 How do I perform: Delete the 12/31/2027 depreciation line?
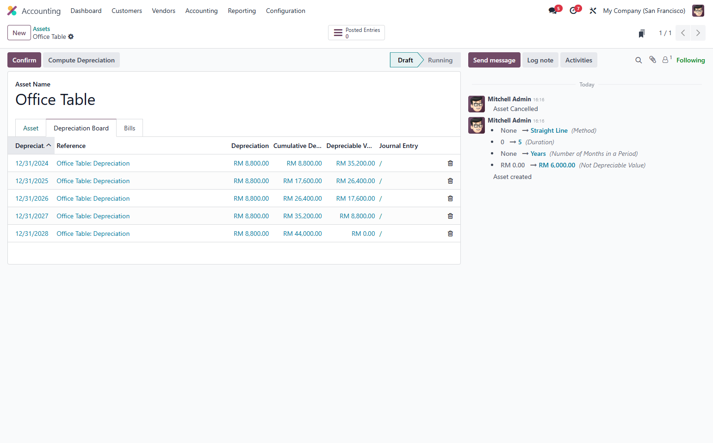tap(450, 216)
